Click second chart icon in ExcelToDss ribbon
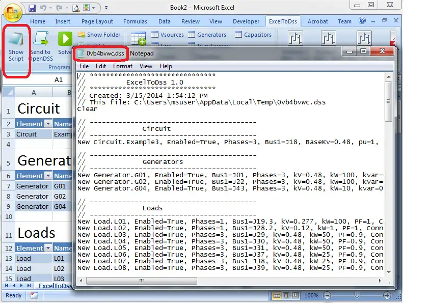 (x=329, y=38)
